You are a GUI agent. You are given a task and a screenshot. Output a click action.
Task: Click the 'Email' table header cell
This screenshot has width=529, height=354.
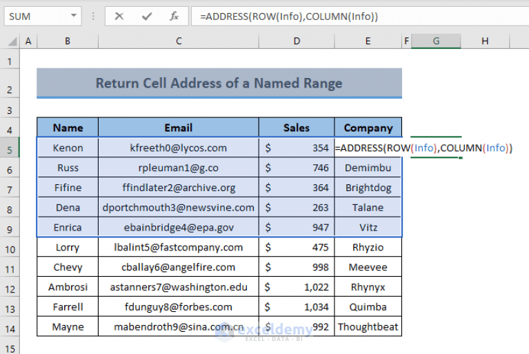pos(179,128)
